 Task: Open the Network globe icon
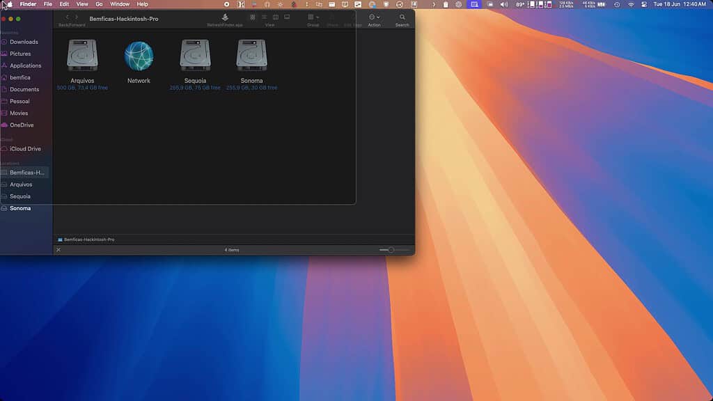click(x=139, y=56)
